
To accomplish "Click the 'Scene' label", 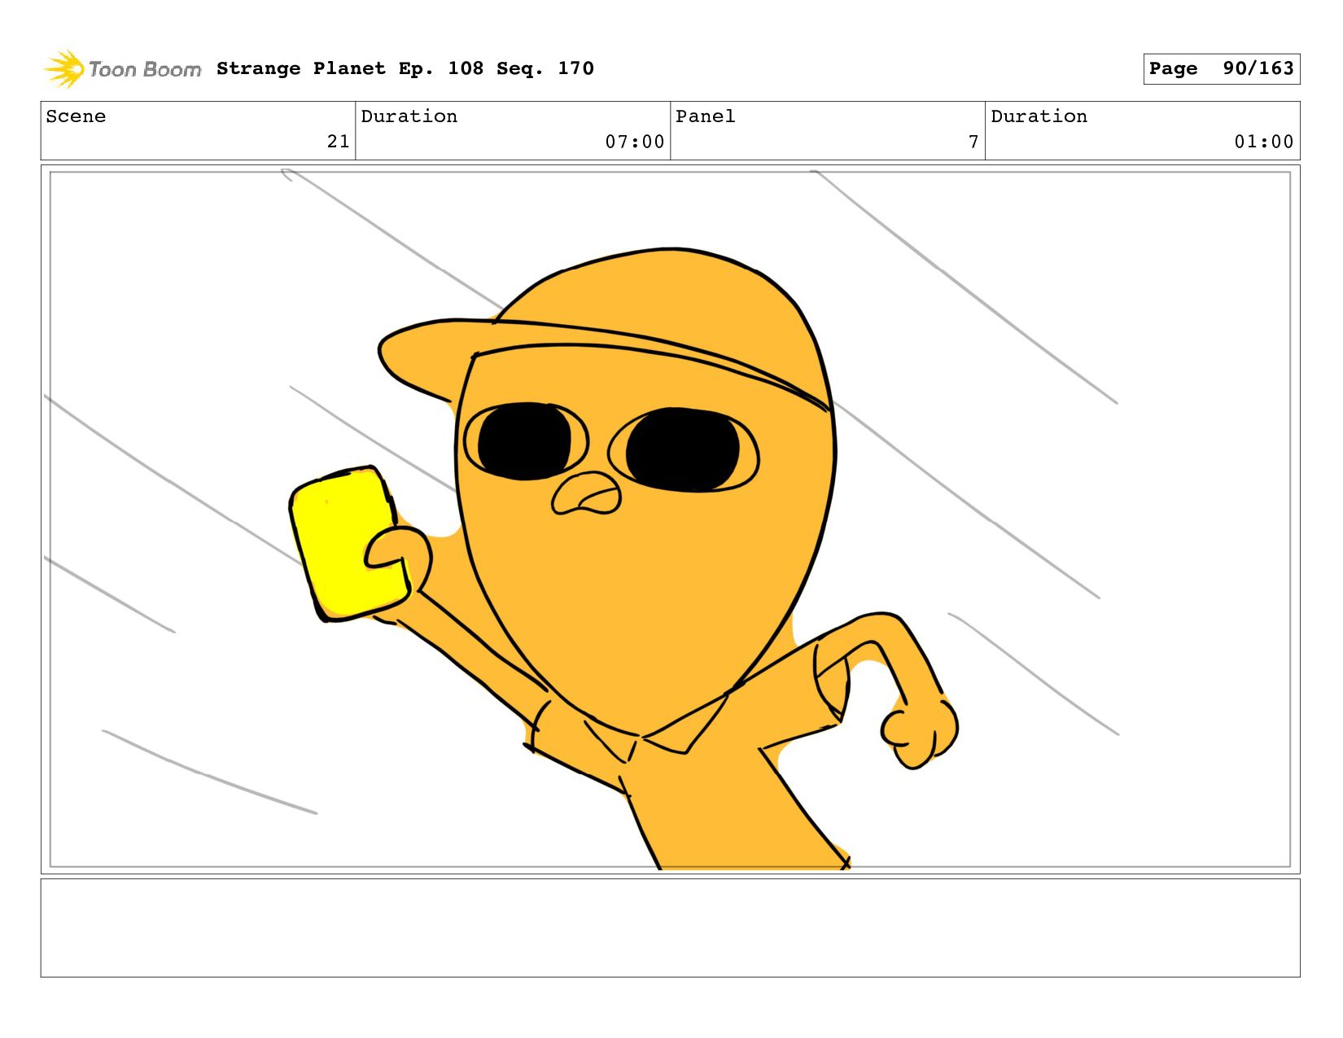I will (x=76, y=116).
